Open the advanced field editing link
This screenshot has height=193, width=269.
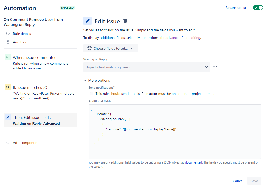(x=183, y=38)
